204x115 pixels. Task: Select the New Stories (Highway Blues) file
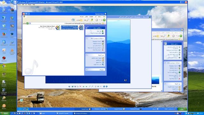point(49,27)
